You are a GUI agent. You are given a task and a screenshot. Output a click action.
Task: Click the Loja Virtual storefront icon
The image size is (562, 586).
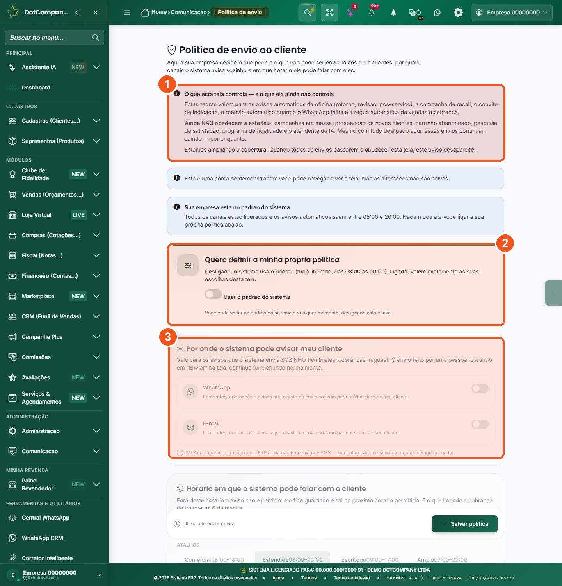point(12,215)
